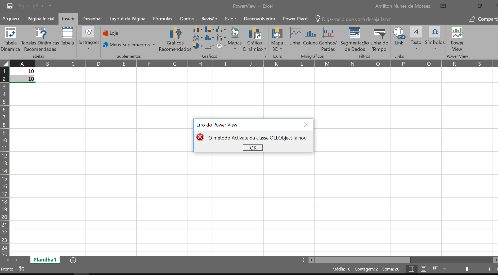
Task: Switch to the Desenvolvedor tab
Action: tap(259, 19)
